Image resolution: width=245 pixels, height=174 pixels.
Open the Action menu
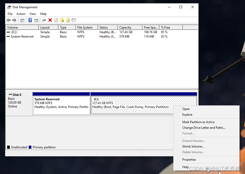[x=21, y=14]
